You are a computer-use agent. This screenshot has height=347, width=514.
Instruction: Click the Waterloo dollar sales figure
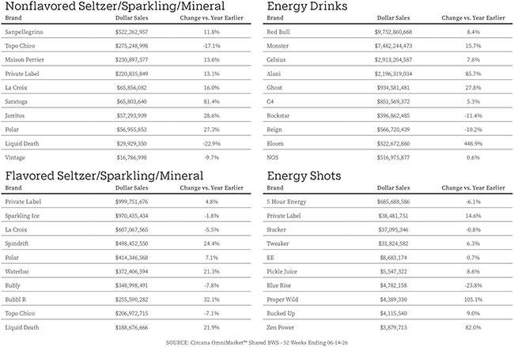tap(131, 271)
